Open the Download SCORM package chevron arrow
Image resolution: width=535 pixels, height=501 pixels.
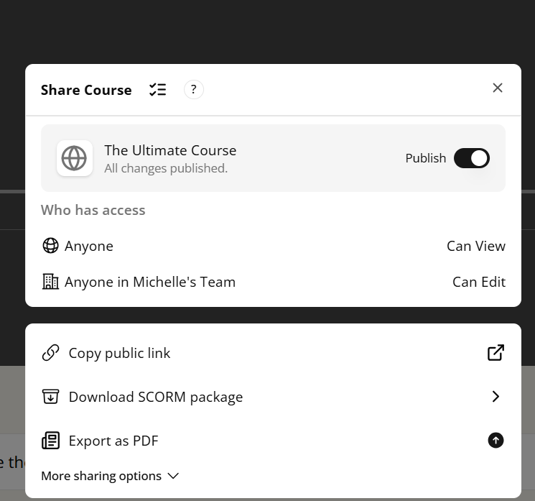tap(496, 397)
